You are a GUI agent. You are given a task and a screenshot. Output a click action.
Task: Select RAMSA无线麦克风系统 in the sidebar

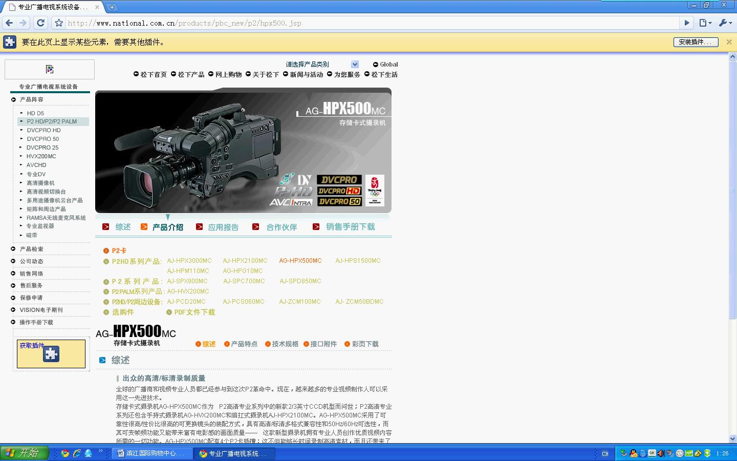[x=56, y=218]
